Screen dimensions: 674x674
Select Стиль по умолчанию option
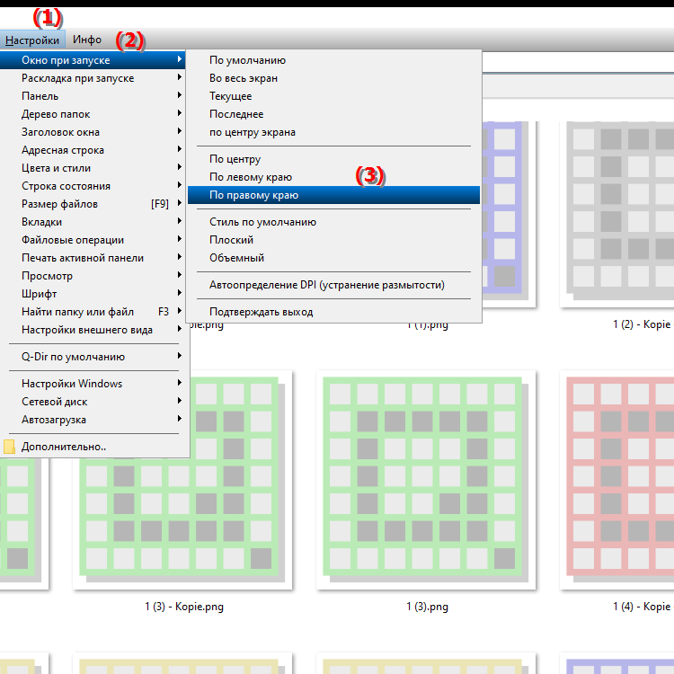(x=333, y=222)
